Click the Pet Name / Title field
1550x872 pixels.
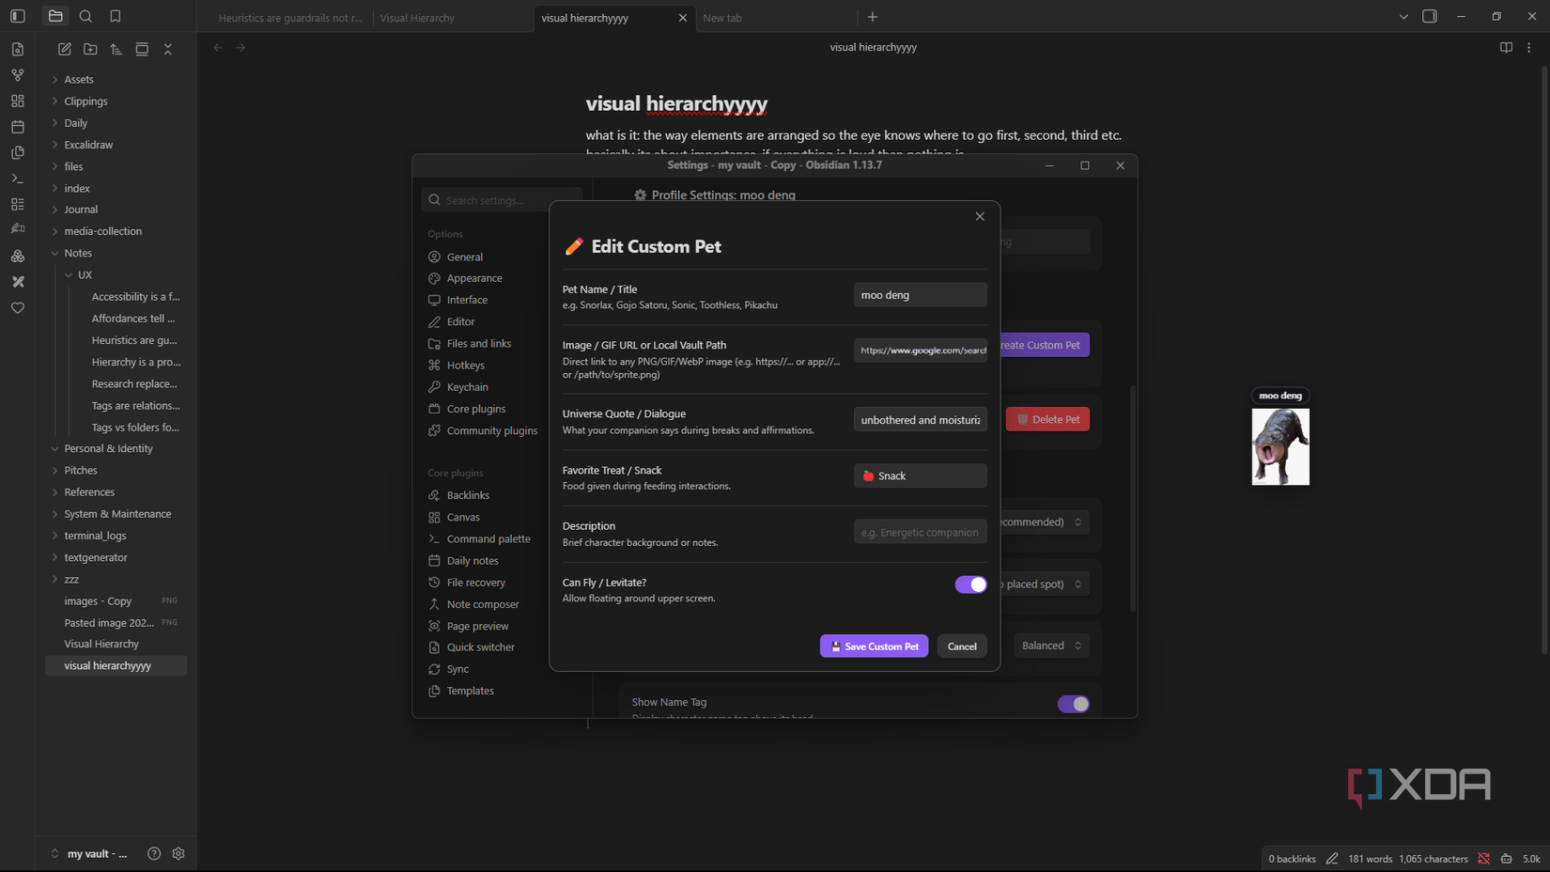click(x=920, y=295)
